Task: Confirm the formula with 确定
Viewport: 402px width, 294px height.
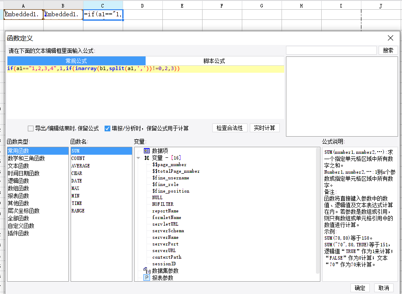Action: tap(360, 288)
